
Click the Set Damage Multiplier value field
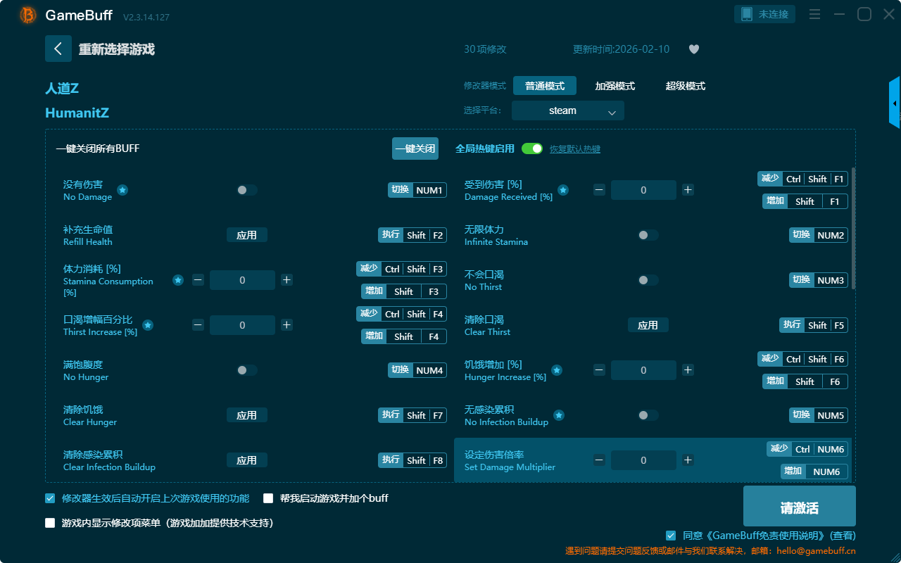(643, 460)
